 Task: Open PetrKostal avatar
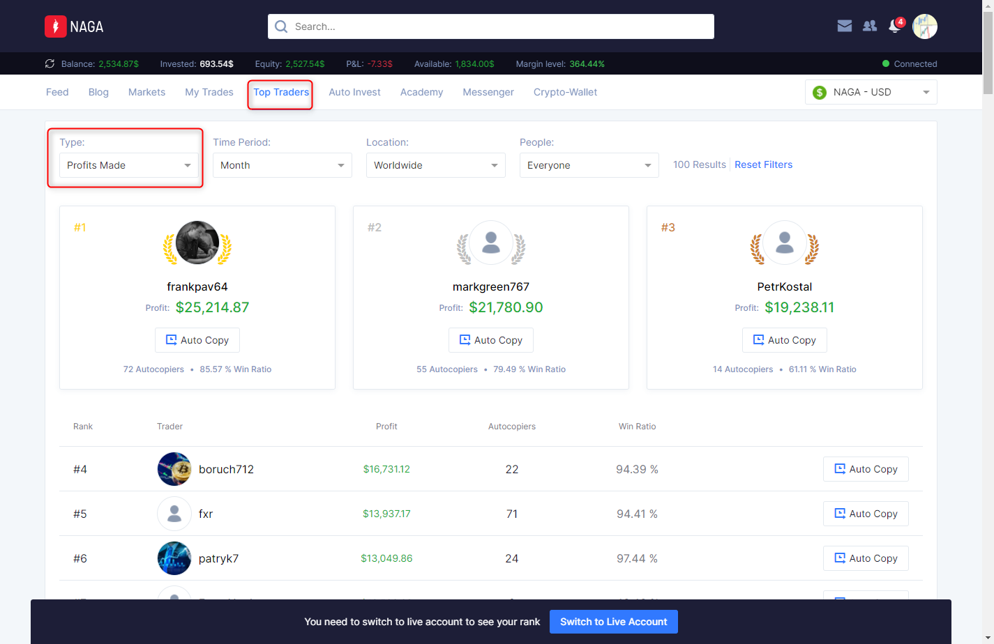pos(785,243)
